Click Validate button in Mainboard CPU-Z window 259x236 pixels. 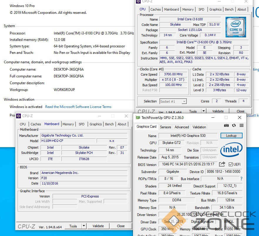tap(98, 226)
